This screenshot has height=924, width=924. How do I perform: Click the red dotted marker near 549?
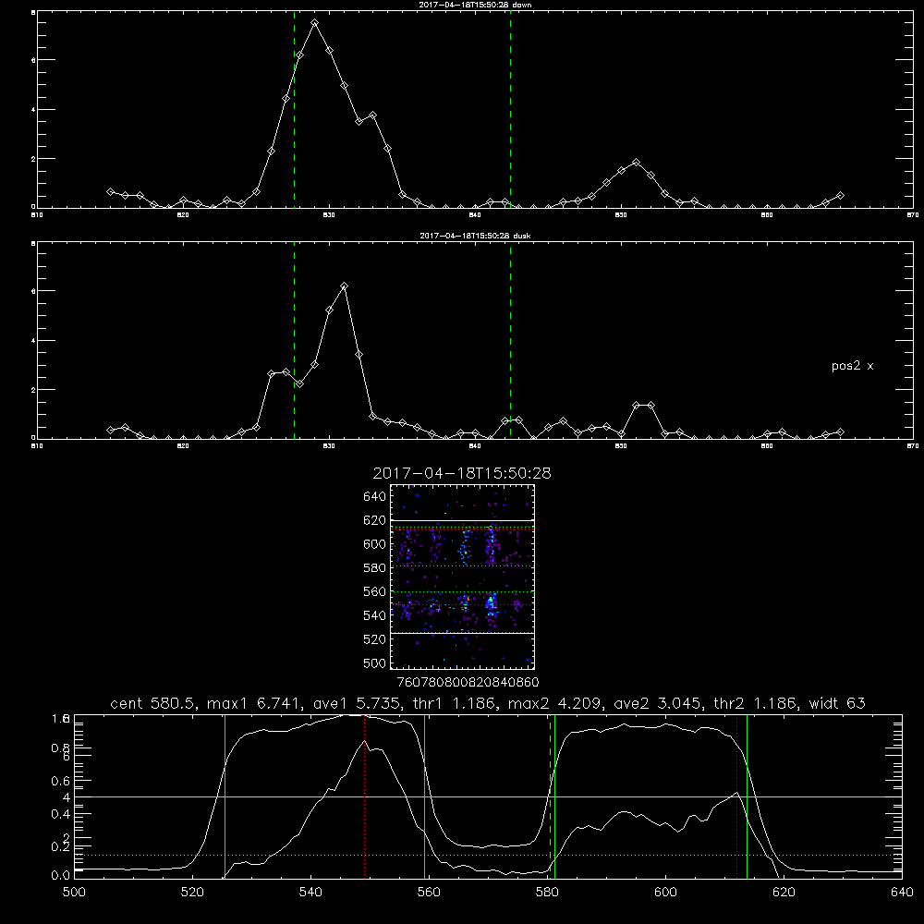click(365, 796)
